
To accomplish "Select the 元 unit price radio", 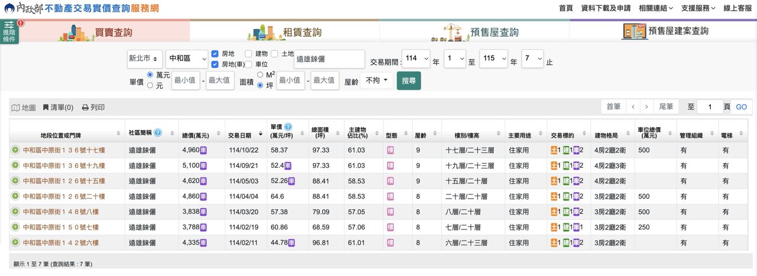I will [150, 85].
